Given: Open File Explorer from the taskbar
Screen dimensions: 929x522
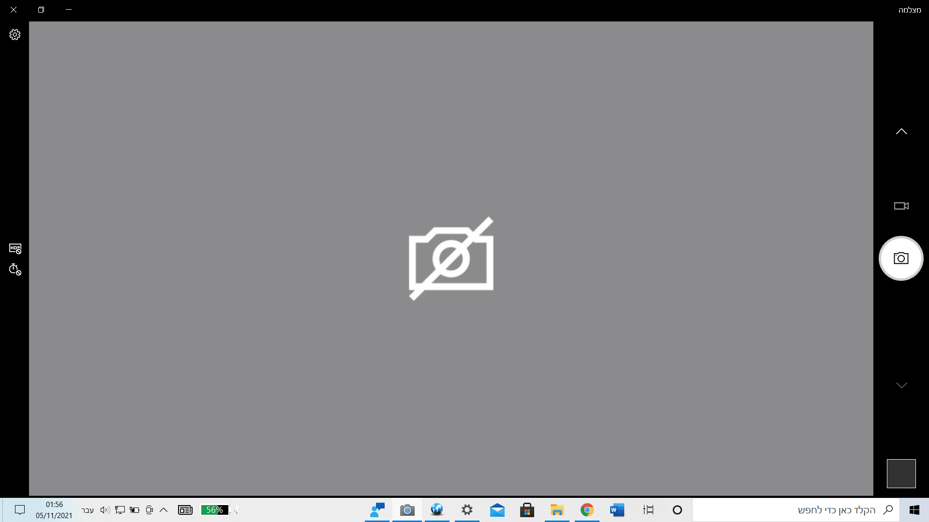Looking at the screenshot, I should coord(557,510).
